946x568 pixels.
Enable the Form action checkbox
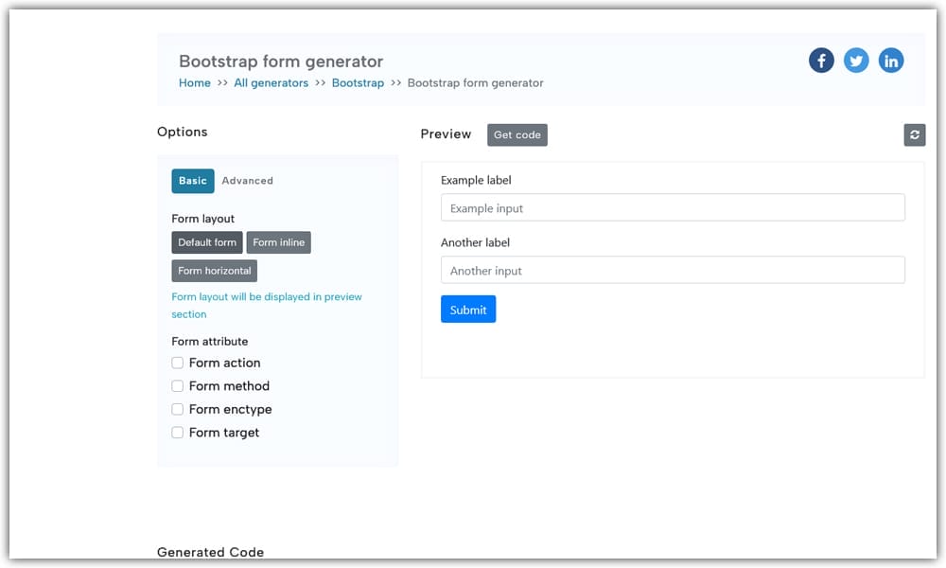(x=177, y=363)
